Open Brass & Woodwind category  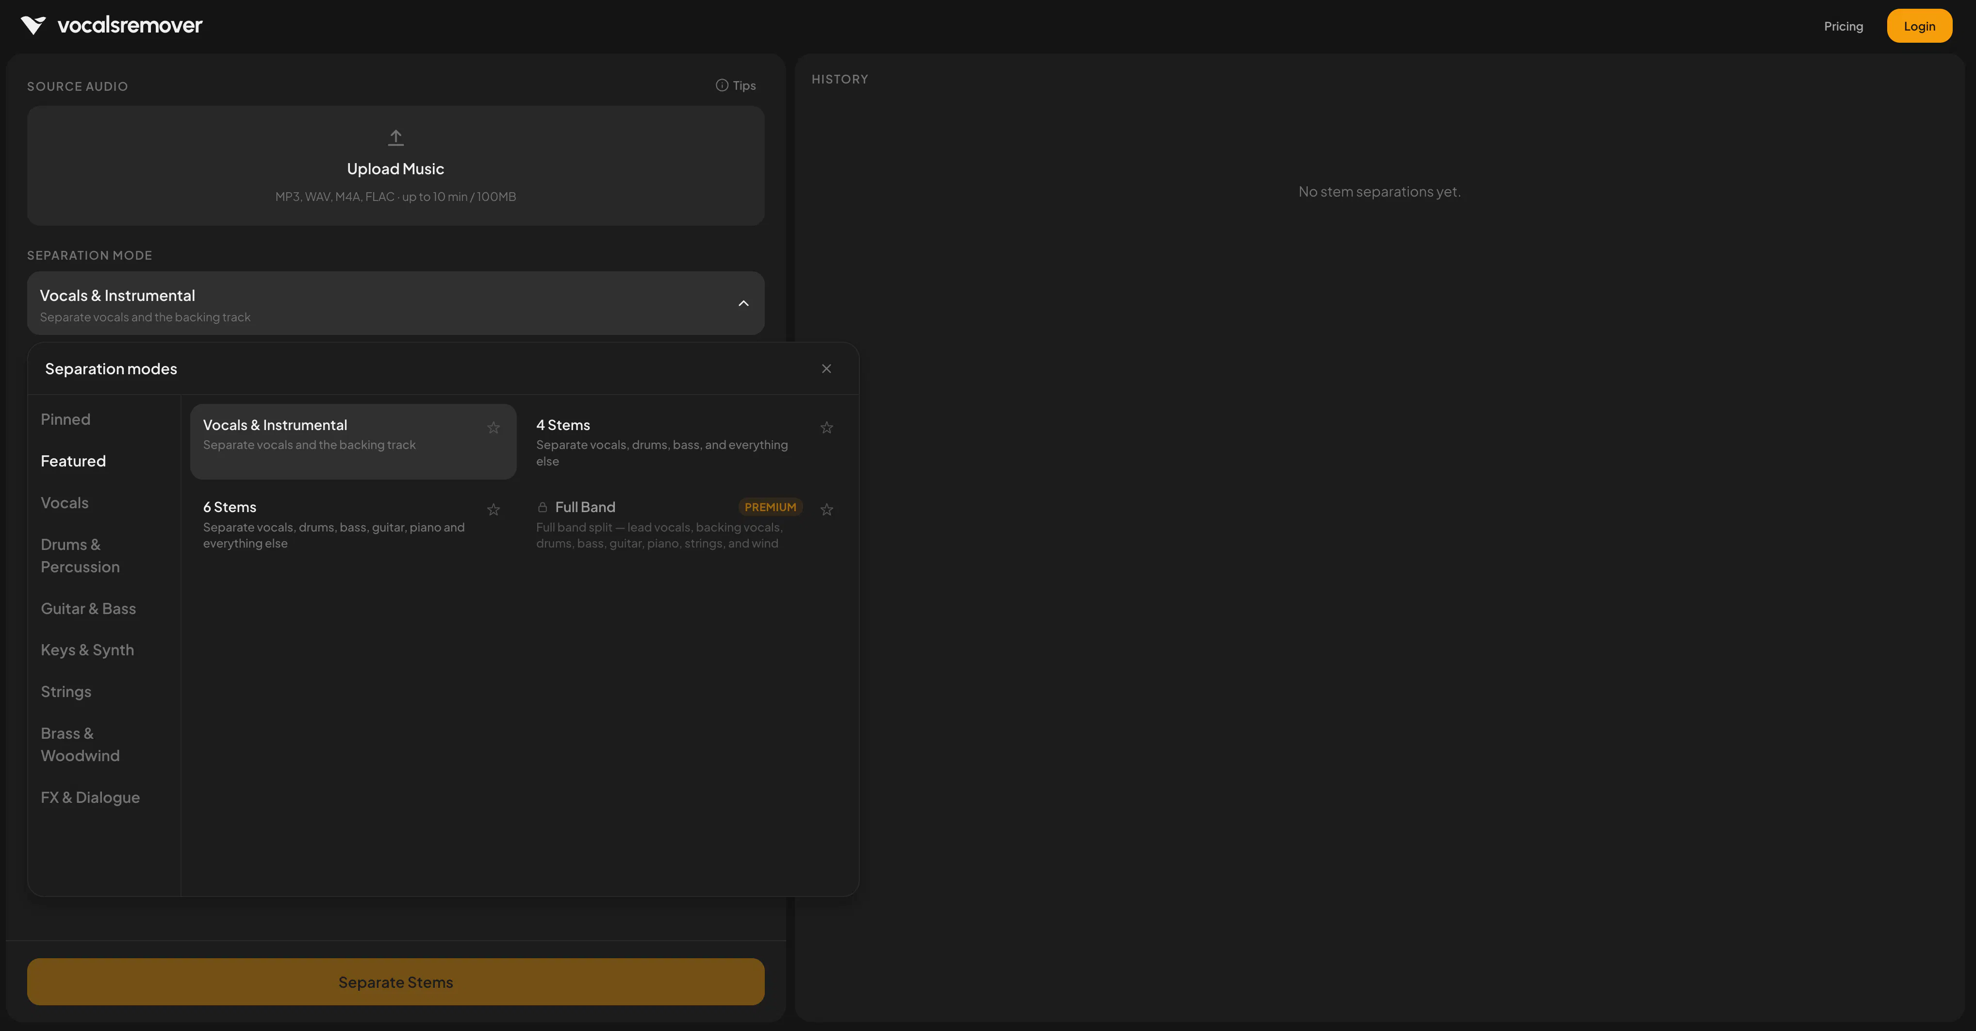80,745
